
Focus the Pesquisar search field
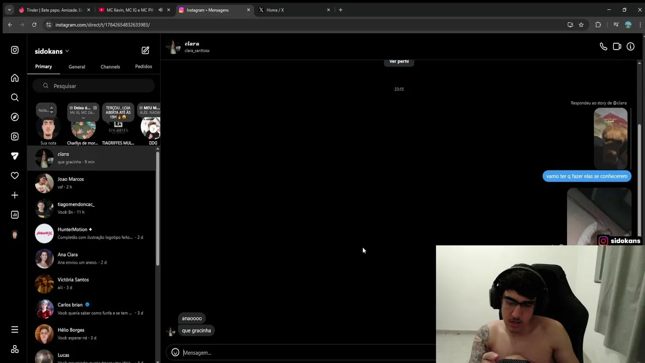(x=94, y=86)
